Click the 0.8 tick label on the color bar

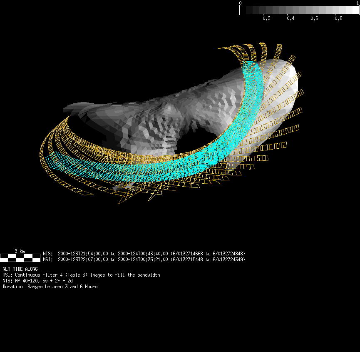tap(338, 18)
